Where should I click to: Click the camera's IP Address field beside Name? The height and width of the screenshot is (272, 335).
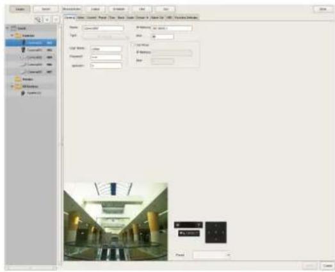point(172,28)
